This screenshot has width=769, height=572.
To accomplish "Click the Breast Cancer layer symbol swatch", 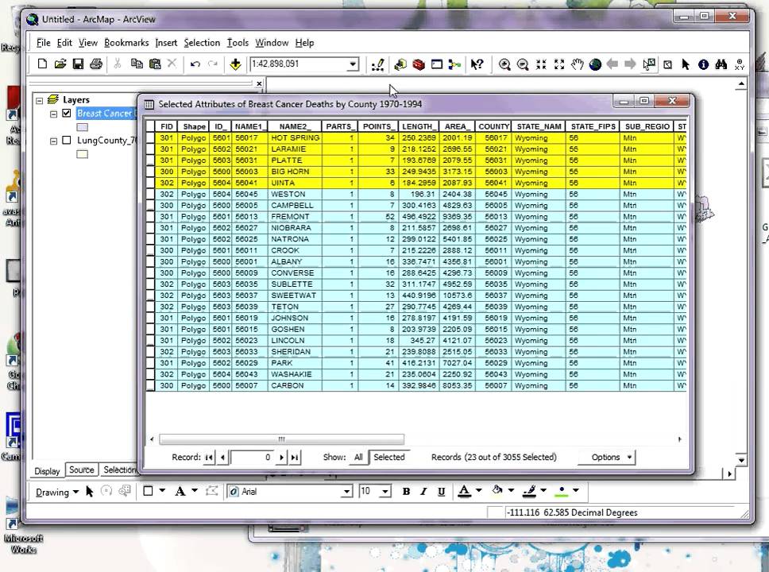I will [x=83, y=127].
